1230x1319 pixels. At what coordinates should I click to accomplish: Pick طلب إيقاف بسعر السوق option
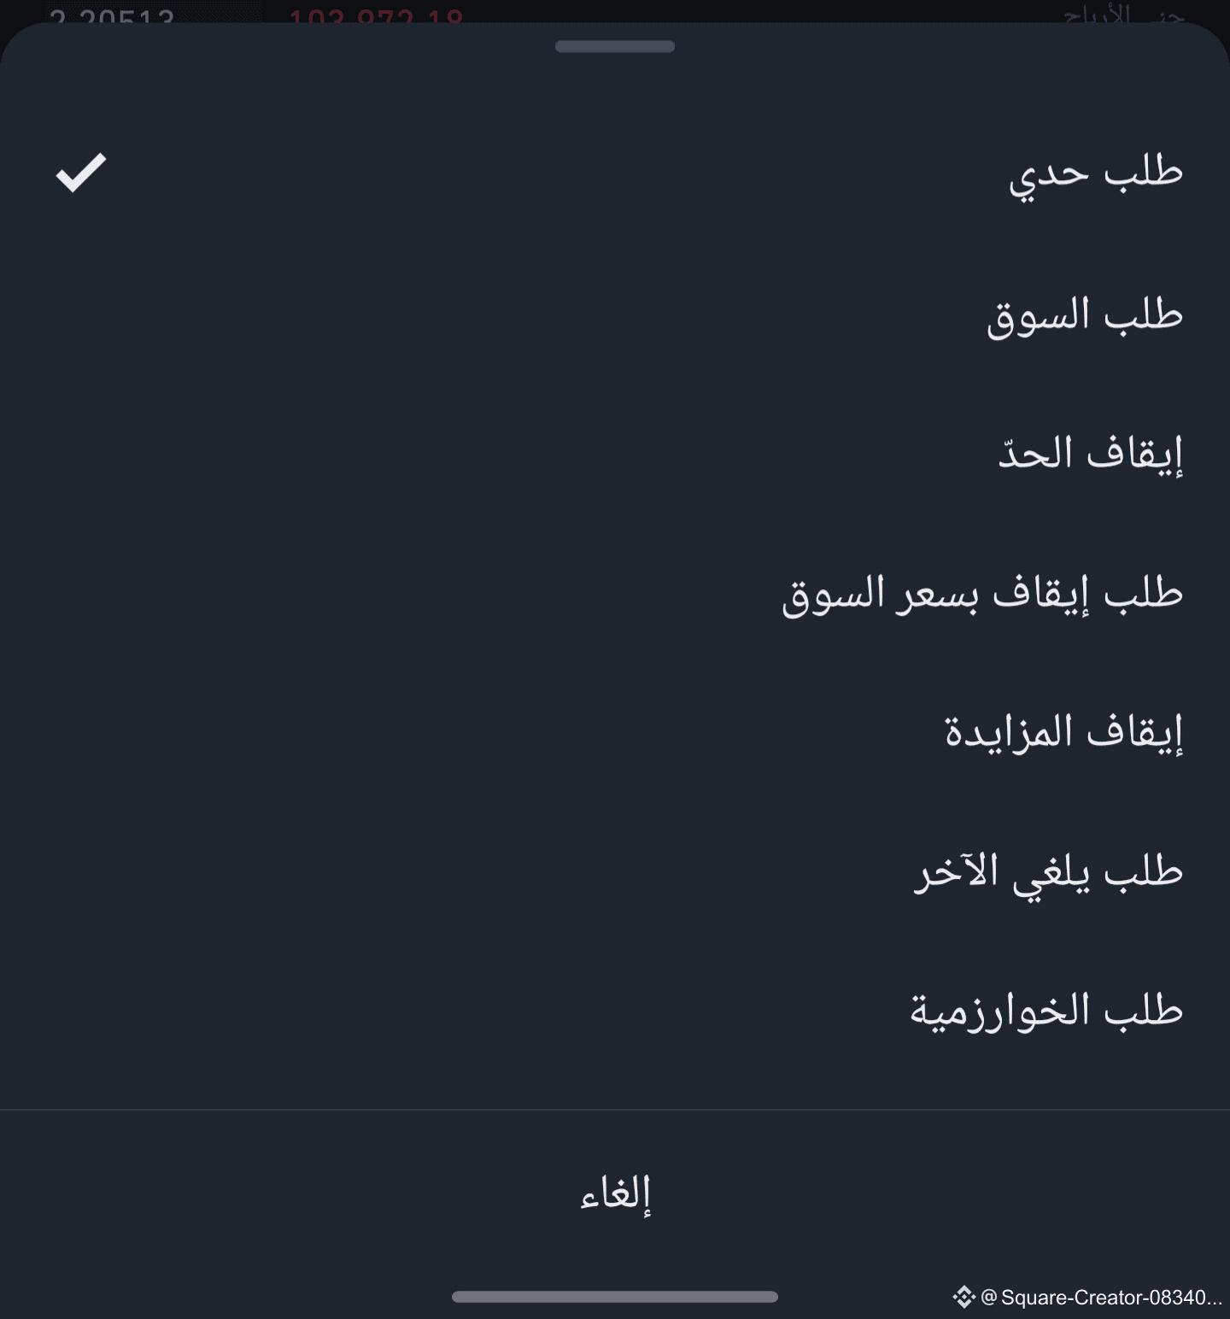[x=615, y=592]
